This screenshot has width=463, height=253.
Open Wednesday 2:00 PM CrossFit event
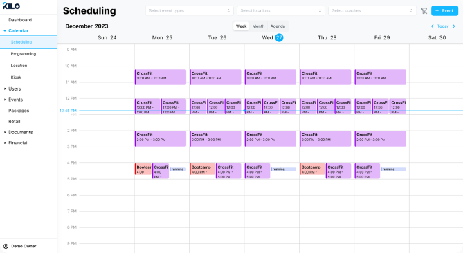[270, 138]
